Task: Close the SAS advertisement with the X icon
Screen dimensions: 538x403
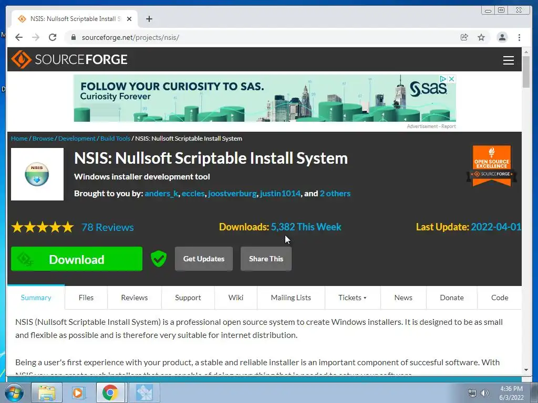Action: [452, 79]
